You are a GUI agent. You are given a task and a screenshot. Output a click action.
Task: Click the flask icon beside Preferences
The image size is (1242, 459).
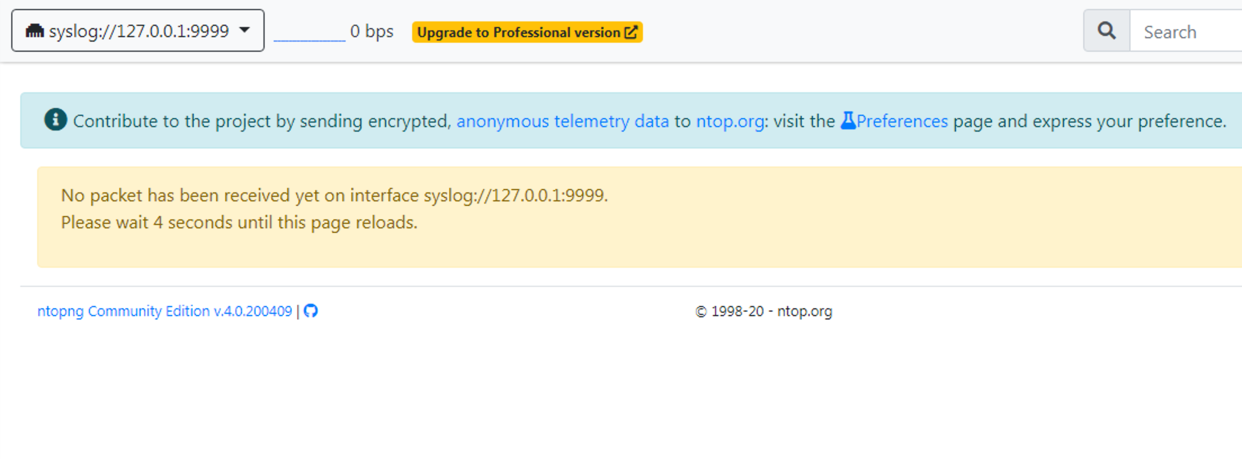coord(849,120)
